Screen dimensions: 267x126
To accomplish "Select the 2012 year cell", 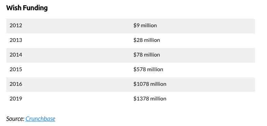I will (x=16, y=26).
